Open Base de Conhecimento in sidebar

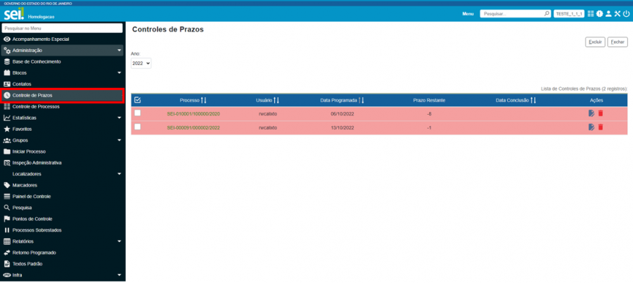pyautogui.click(x=37, y=61)
